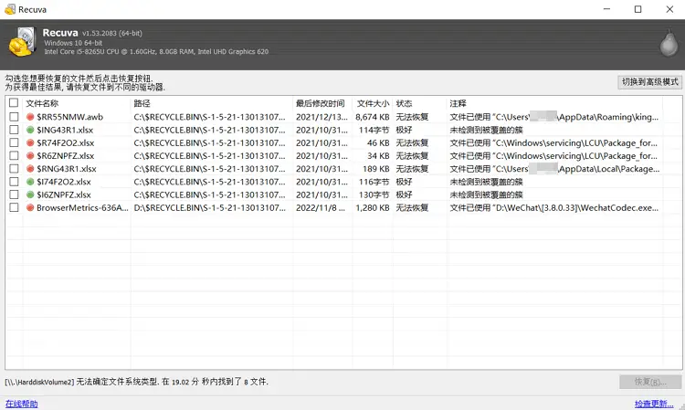Screen dimensions: 685x410
Task: Check the box for $I74F2O2.xlsx
Action: click(x=14, y=182)
